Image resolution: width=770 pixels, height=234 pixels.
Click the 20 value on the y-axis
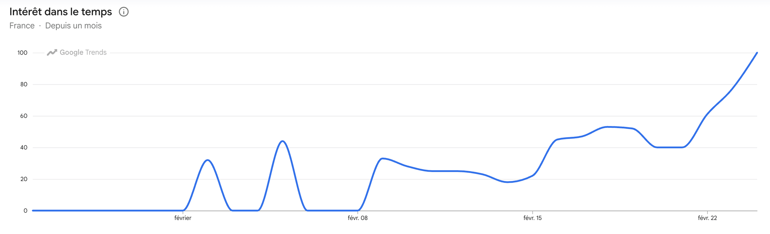point(24,179)
